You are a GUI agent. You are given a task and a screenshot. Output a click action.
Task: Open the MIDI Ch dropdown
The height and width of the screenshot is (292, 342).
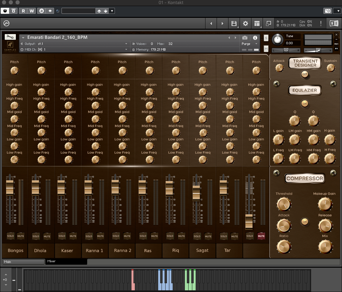tap(74, 50)
